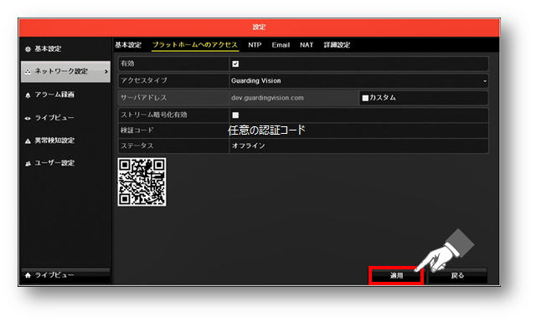536x322 pixels.
Task: Click the warning triangle icon for 異常検知設定
Action: (x=28, y=141)
